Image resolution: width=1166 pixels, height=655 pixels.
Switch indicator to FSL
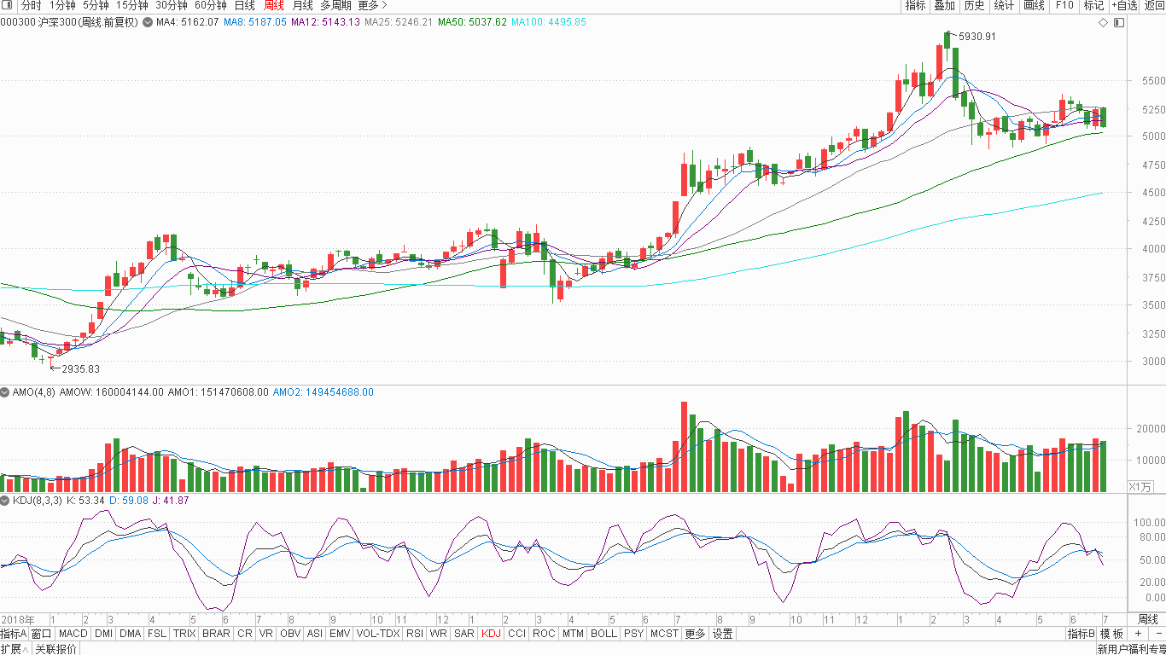[157, 634]
